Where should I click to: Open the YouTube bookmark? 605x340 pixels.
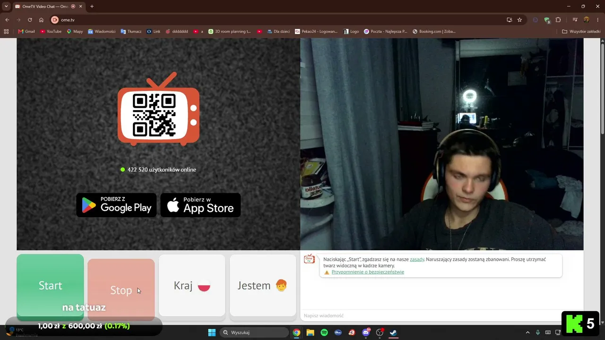(51, 31)
